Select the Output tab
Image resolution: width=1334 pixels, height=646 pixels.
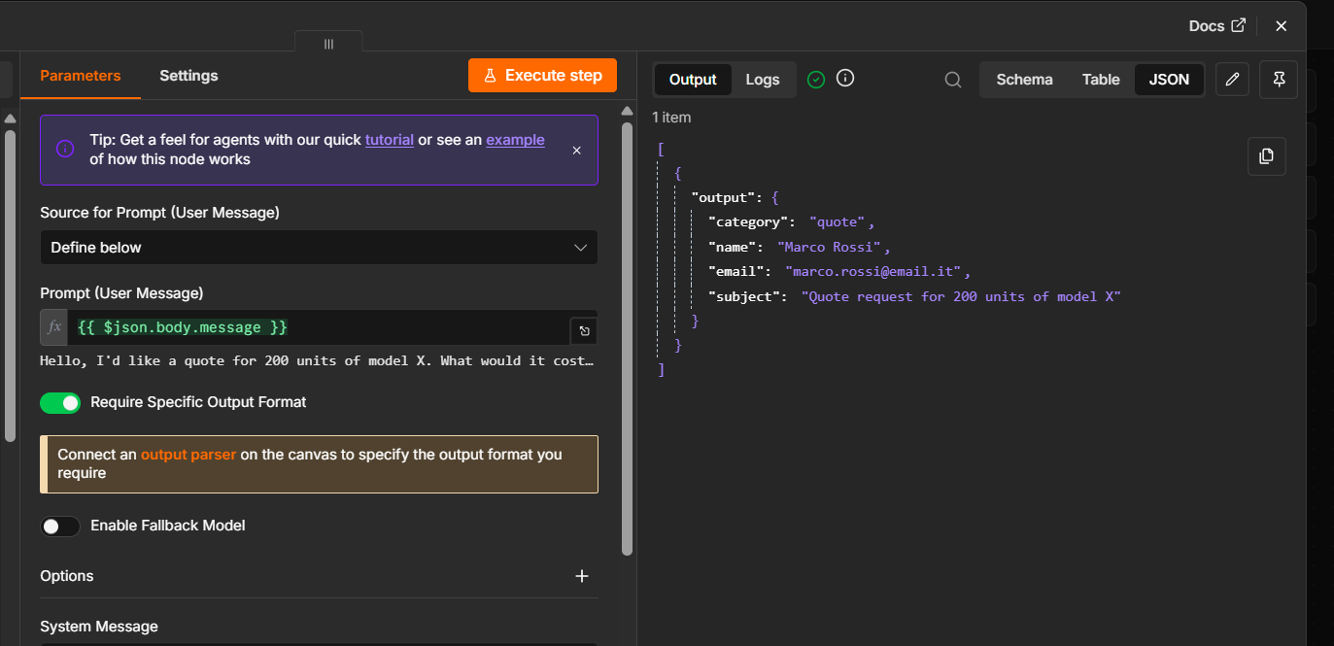(693, 80)
